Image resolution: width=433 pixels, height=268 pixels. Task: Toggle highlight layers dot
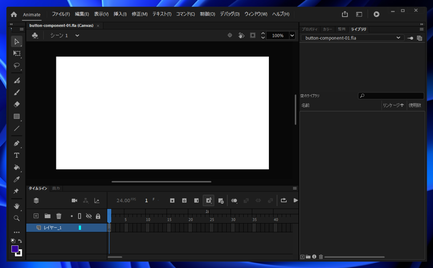(x=72, y=216)
